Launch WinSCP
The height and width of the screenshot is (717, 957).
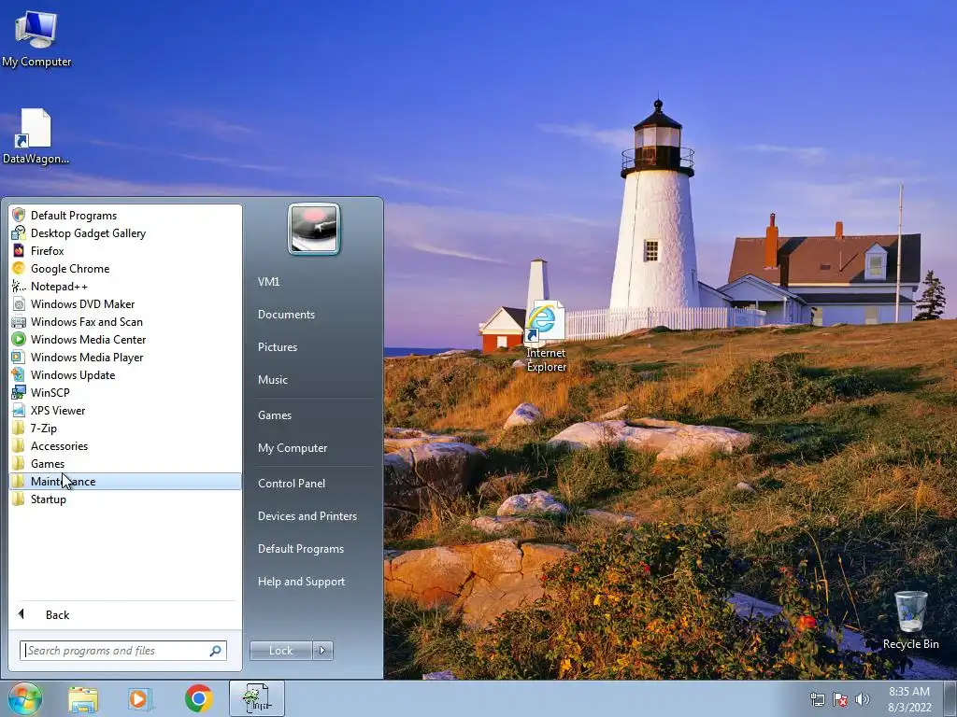tap(125, 392)
